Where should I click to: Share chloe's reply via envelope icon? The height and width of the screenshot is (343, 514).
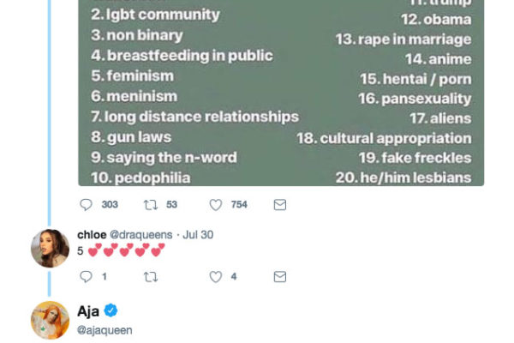(x=279, y=277)
